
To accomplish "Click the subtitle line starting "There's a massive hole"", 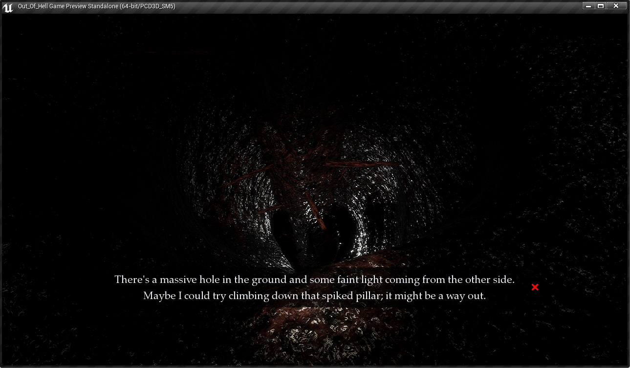I will coord(314,280).
